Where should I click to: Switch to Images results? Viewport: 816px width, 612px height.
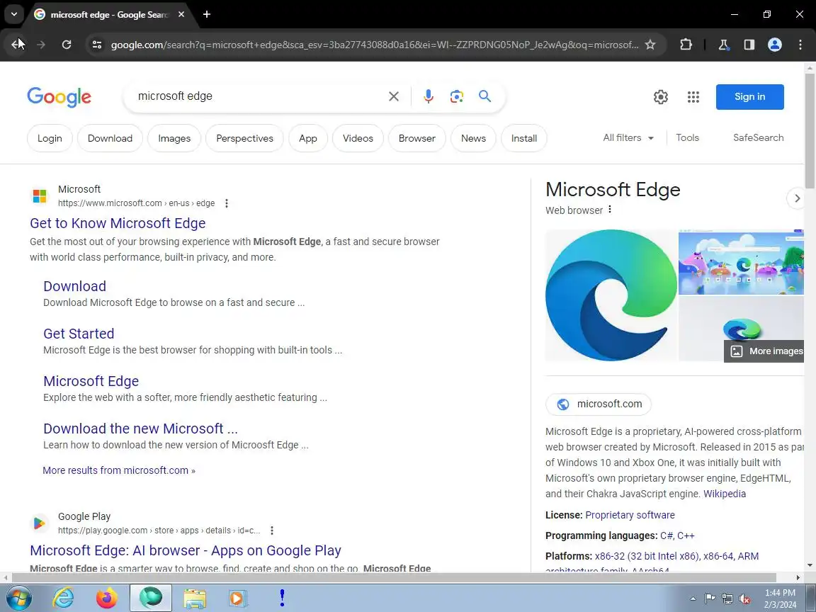tap(174, 138)
